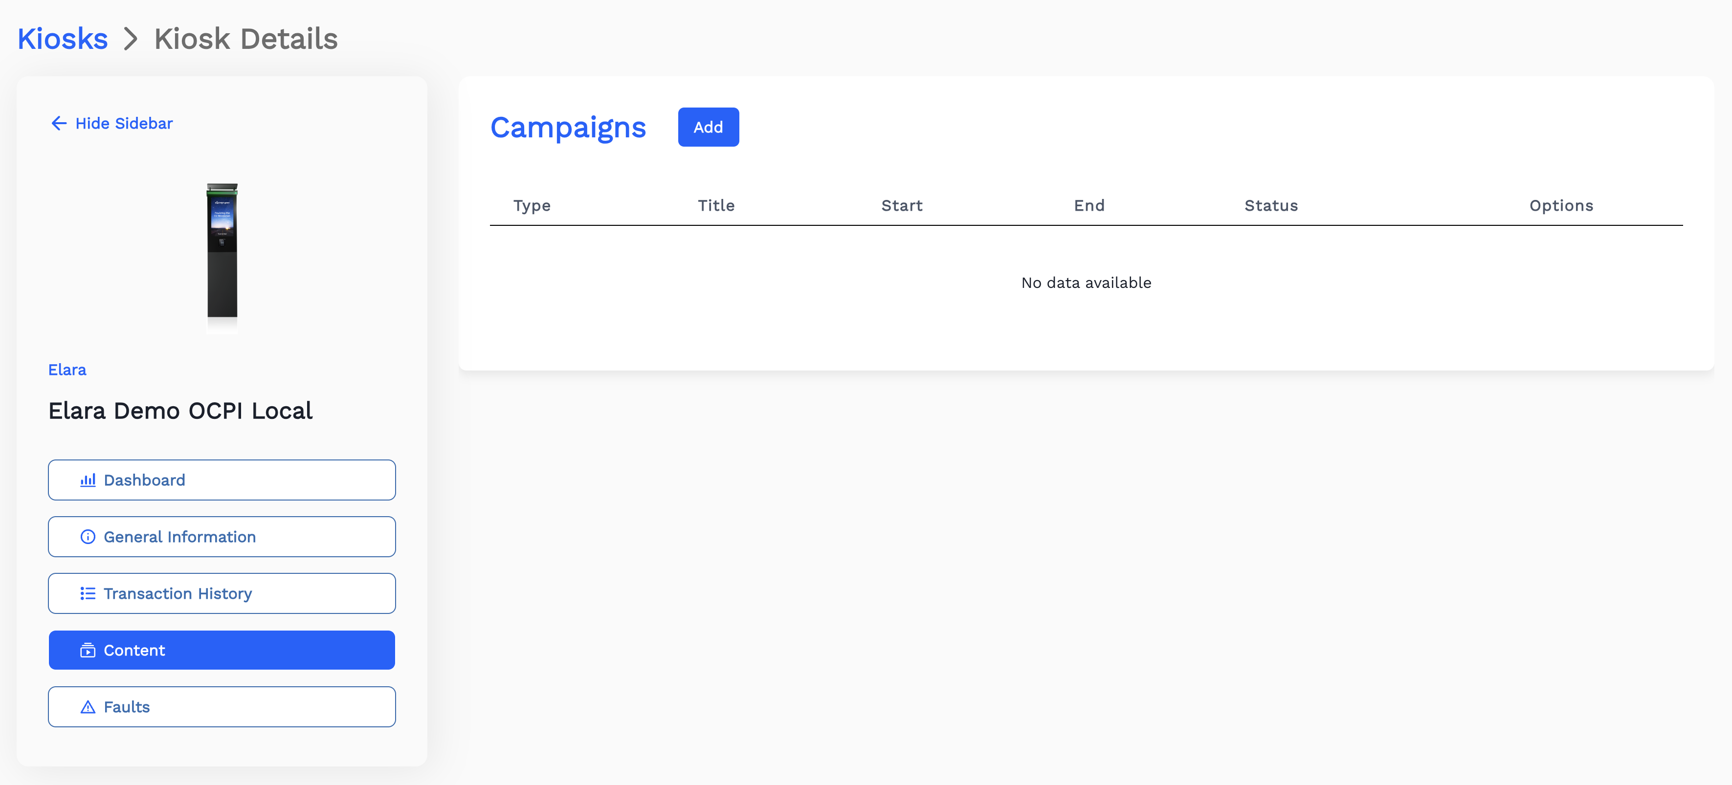Click the Content media icon
1732x785 pixels.
click(x=88, y=650)
